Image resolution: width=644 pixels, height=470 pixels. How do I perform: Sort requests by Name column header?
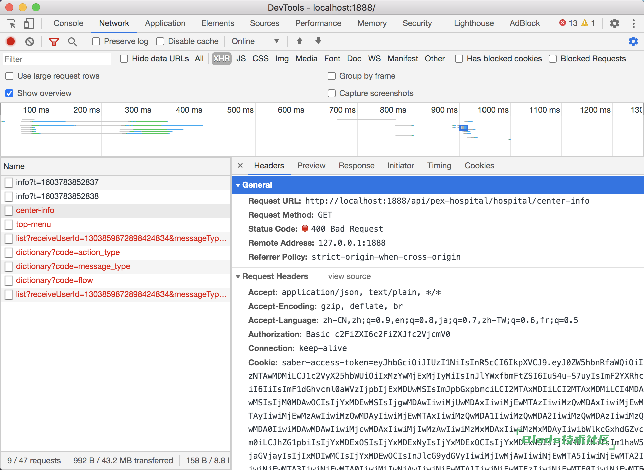tap(115, 166)
